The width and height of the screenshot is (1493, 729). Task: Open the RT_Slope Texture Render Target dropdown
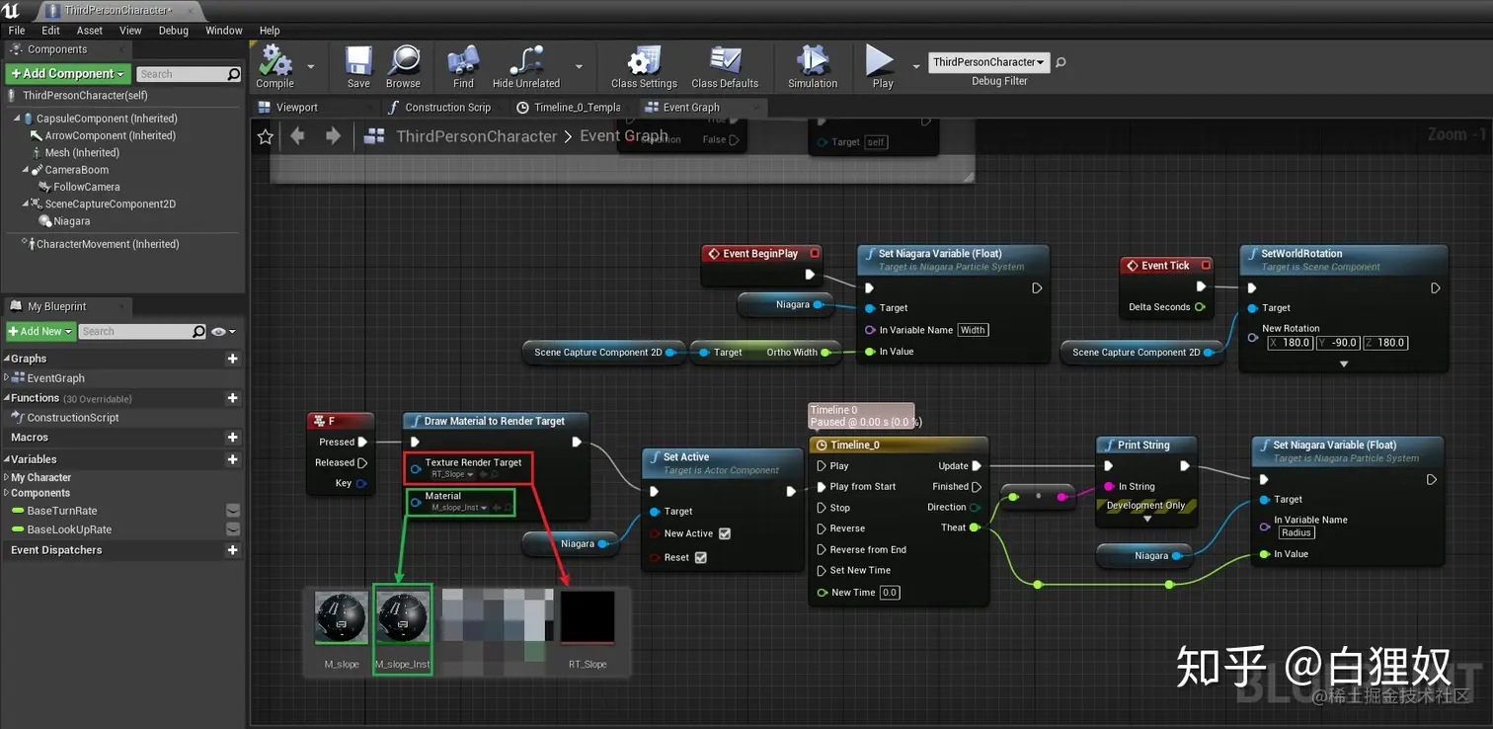pyautogui.click(x=455, y=474)
